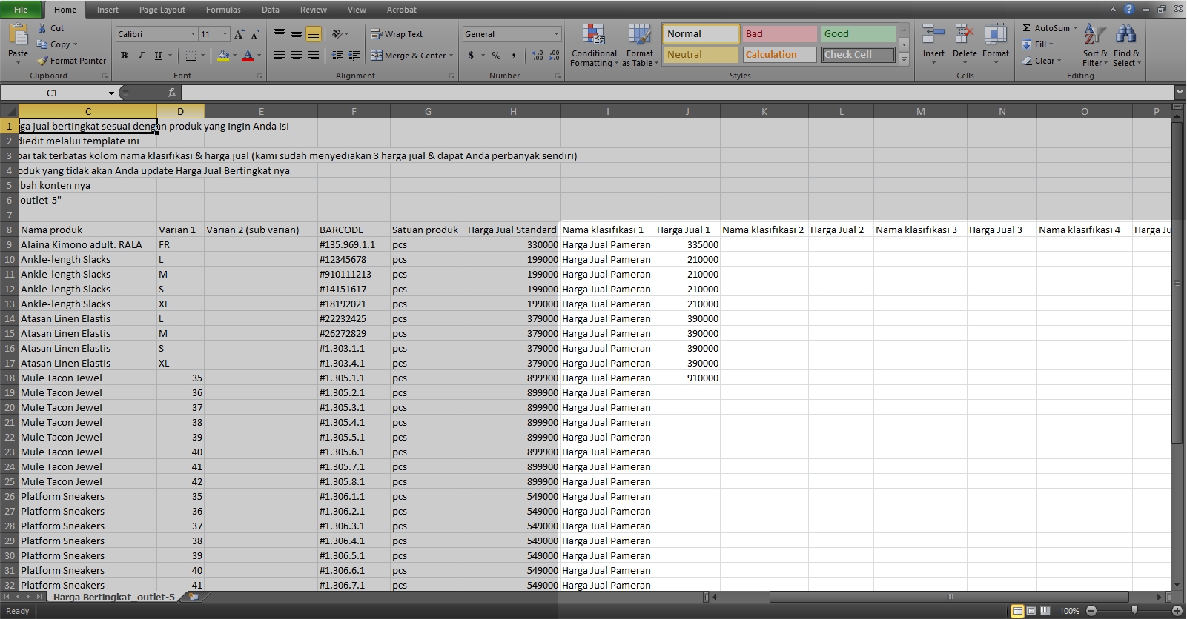The height and width of the screenshot is (619, 1187).
Task: Click the Paste clipboard icon
Action: click(x=18, y=35)
